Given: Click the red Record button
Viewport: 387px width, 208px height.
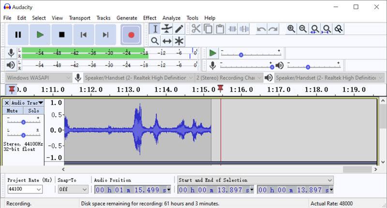Looking at the screenshot, I should (131, 35).
